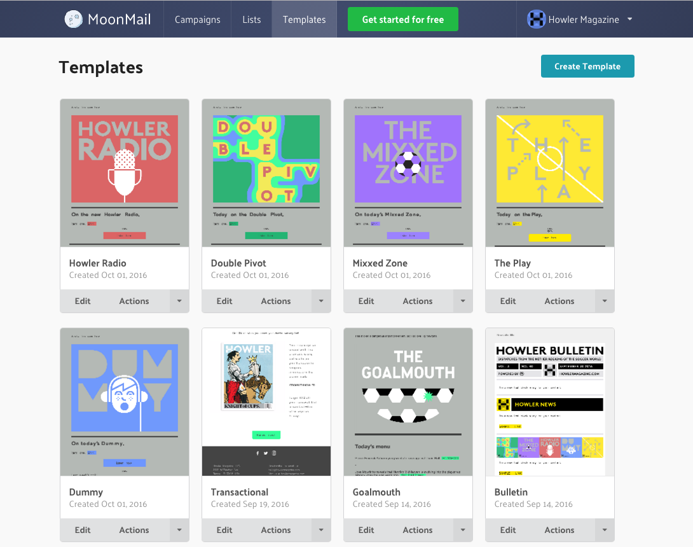Viewport: 693px width, 547px height.
Task: Open The Play template thumbnail
Action: [x=550, y=173]
